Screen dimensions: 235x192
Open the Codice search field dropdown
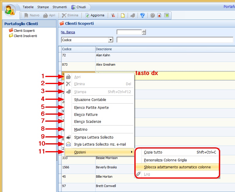point(110,40)
